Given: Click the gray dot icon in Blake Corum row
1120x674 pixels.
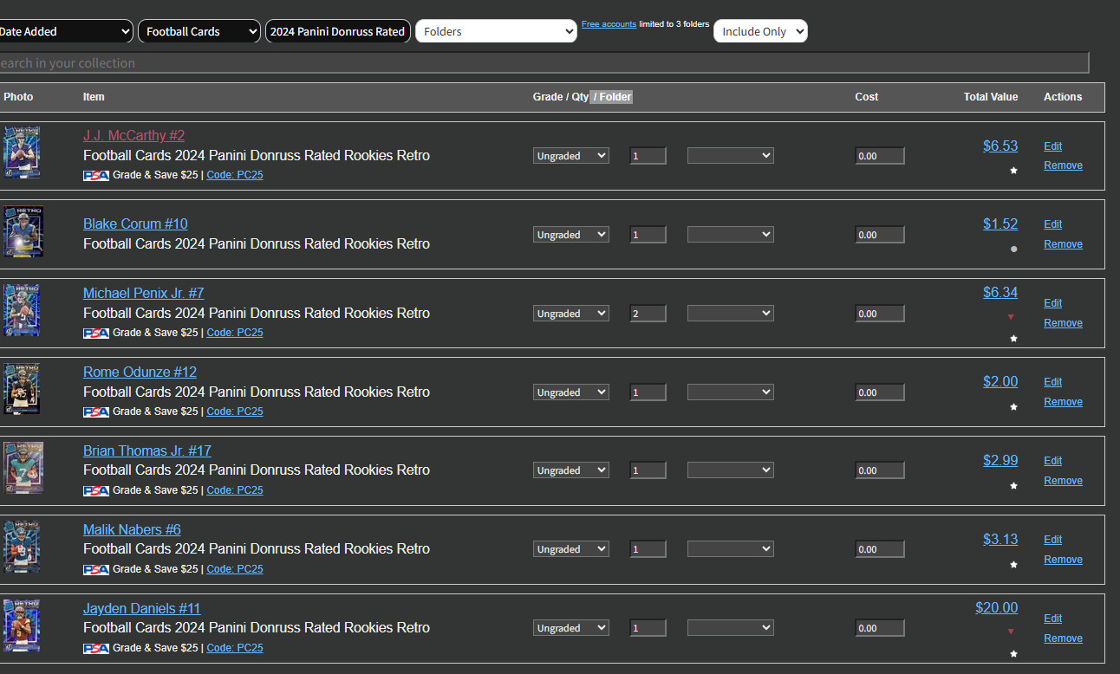Looking at the screenshot, I should click(1013, 249).
